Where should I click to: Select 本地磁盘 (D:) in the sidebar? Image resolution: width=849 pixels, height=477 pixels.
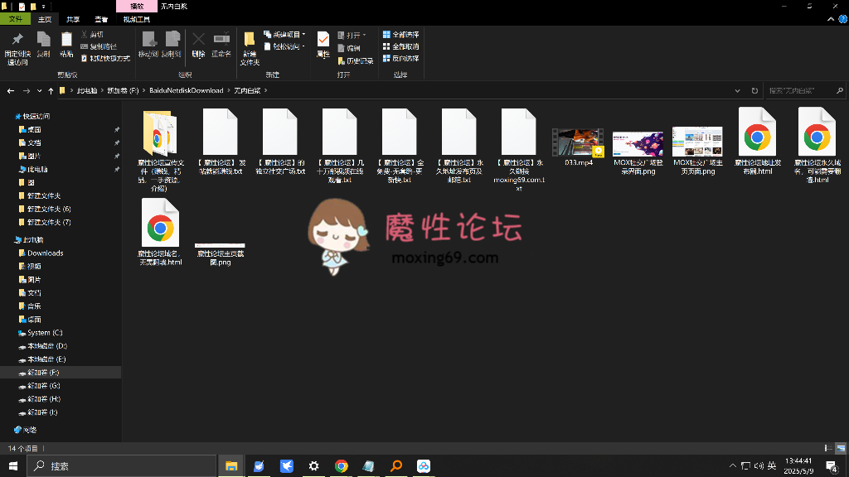46,346
